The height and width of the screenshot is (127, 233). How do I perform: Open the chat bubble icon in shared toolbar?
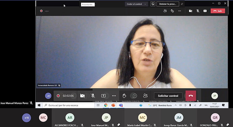135,96
